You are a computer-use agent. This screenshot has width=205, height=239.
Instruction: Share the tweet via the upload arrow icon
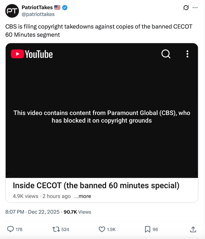tap(193, 229)
